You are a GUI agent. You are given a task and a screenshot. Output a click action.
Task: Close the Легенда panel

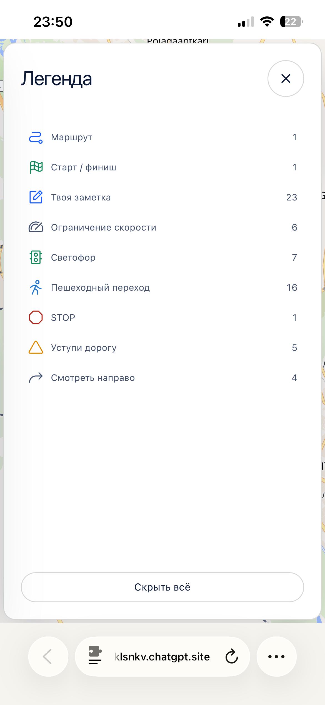(286, 79)
